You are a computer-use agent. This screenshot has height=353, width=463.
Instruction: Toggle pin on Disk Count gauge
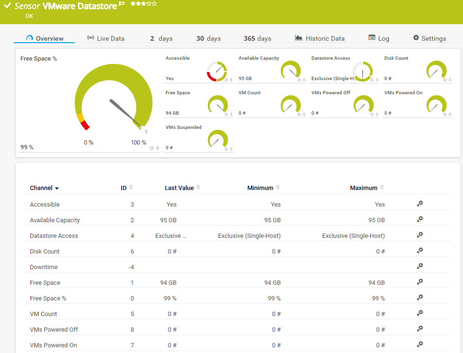pyautogui.click(x=450, y=80)
